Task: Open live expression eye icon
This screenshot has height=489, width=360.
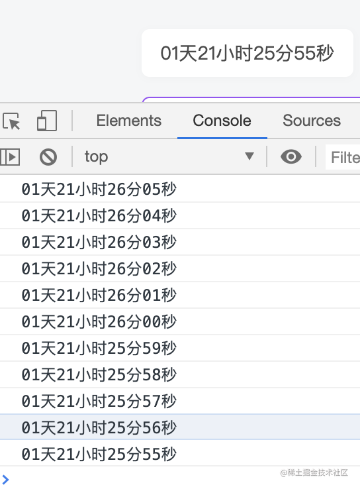Action: tap(291, 156)
